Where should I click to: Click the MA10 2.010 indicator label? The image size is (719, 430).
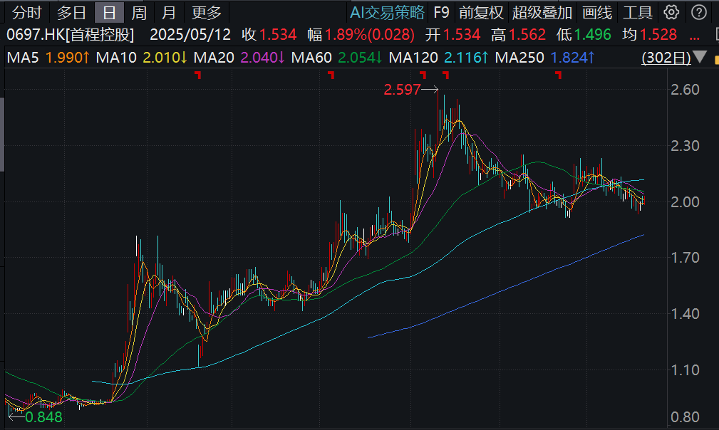(x=141, y=58)
